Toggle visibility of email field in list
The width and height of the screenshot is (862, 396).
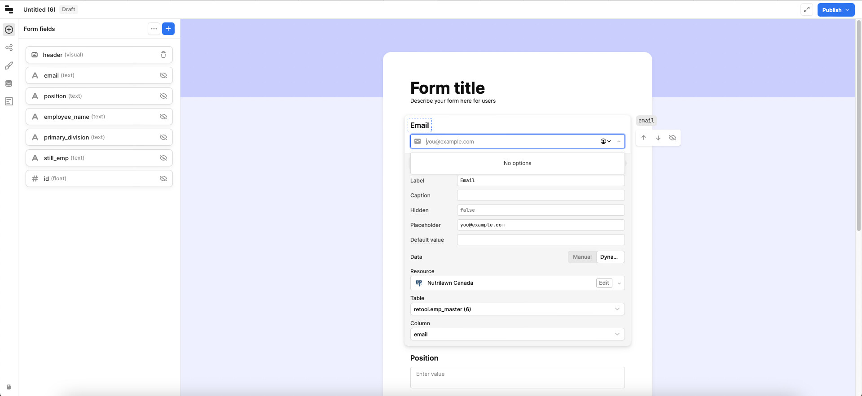point(163,75)
